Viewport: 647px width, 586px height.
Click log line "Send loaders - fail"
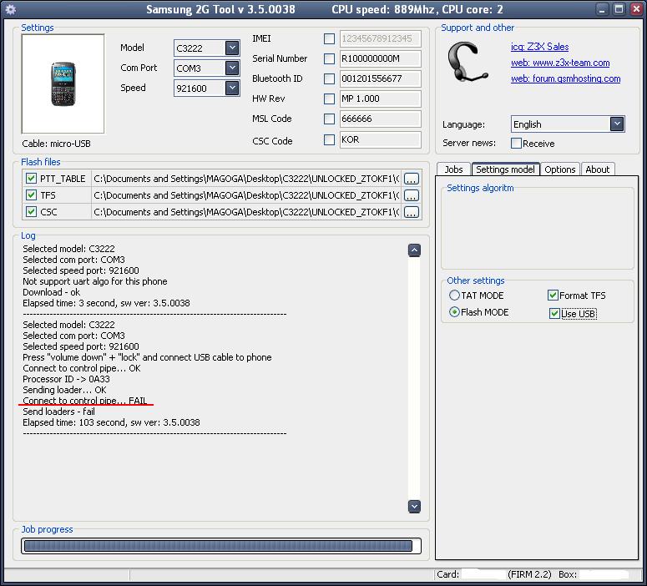[x=58, y=412]
